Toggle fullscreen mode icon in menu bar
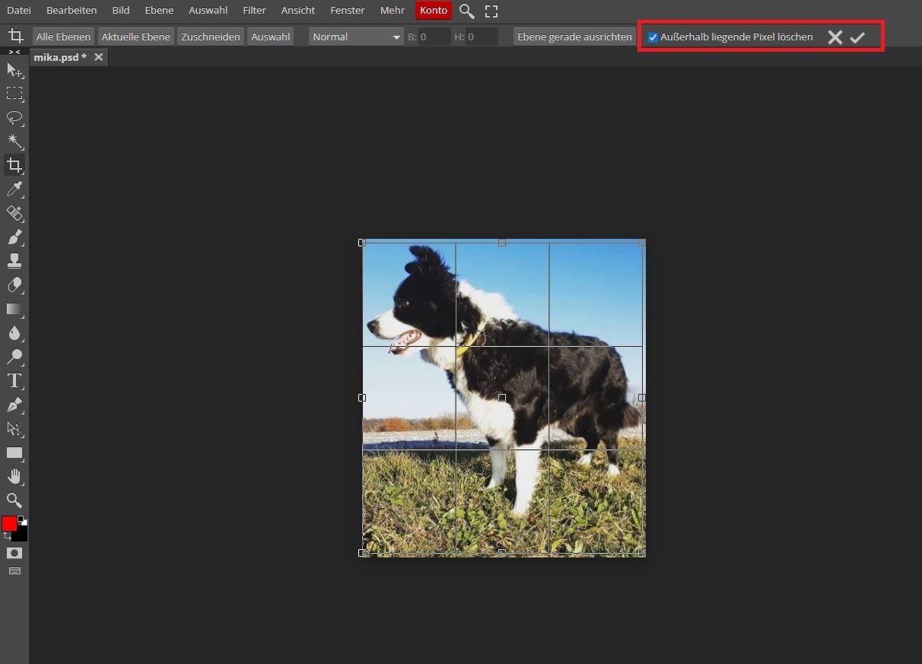Screen dimensions: 922x664 tap(491, 11)
